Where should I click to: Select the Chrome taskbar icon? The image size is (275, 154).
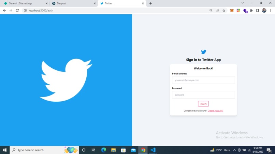point(143,150)
